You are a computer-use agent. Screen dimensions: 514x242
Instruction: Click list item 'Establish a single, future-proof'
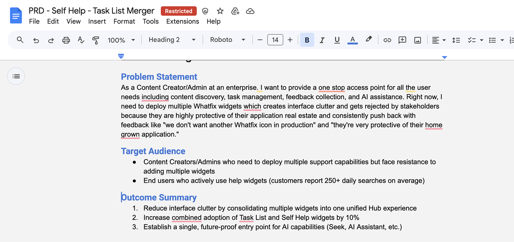[x=273, y=227]
